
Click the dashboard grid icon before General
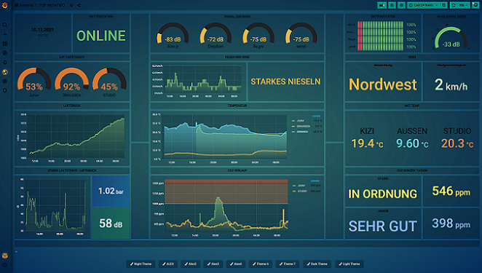17,5
